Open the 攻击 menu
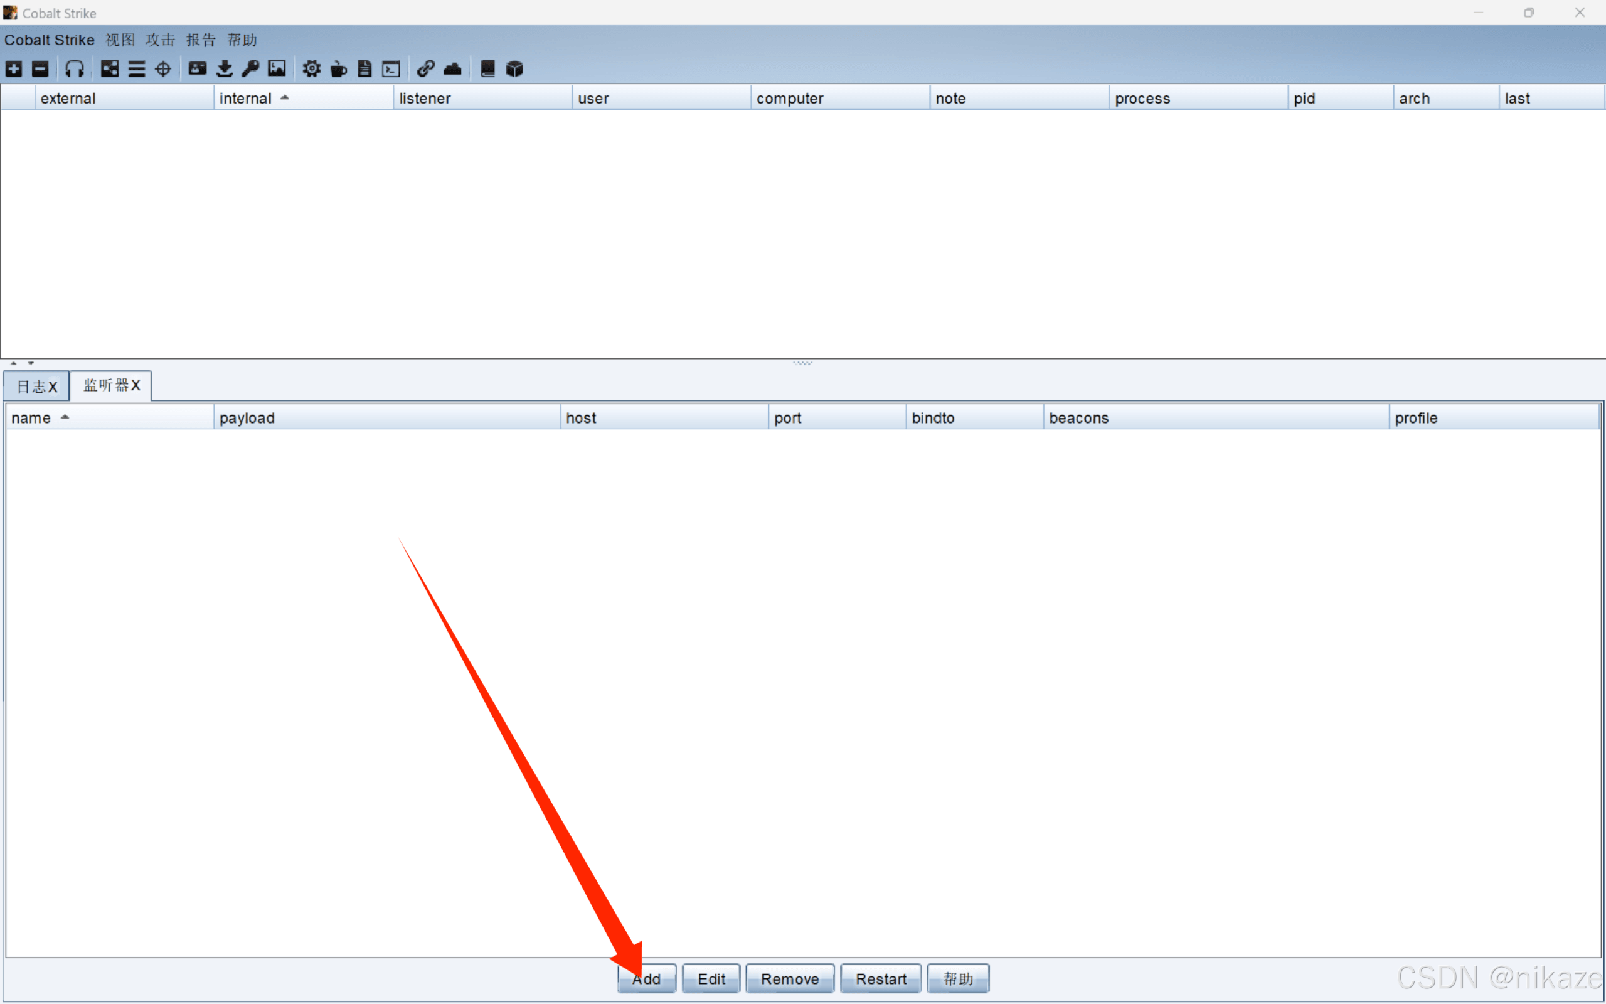 [160, 40]
